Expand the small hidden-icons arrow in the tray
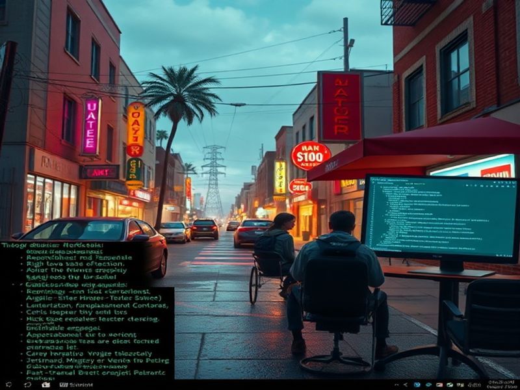 (396, 385)
